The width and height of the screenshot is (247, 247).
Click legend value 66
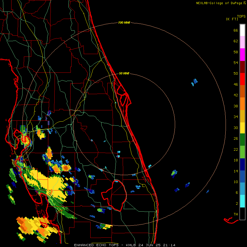(236, 30)
